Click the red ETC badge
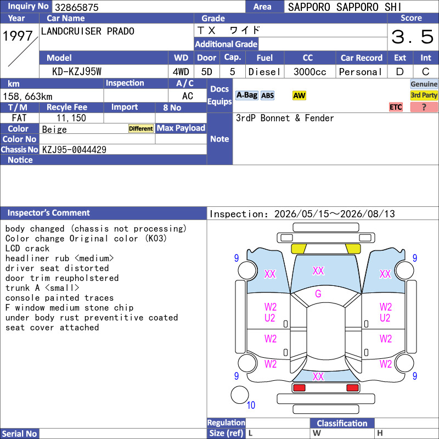 [x=396, y=107]
